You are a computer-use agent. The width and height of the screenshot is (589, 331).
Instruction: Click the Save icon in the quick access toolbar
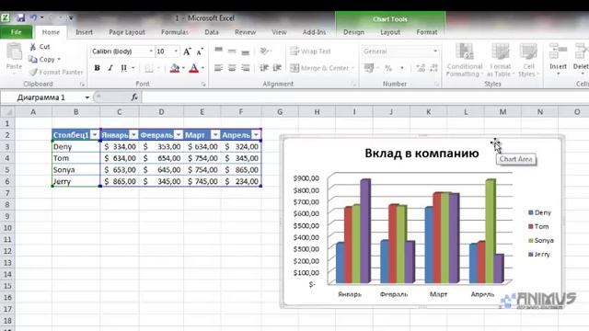tap(20, 17)
